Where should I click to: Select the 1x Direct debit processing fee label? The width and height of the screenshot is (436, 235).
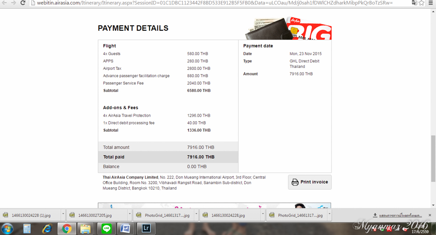(129, 123)
